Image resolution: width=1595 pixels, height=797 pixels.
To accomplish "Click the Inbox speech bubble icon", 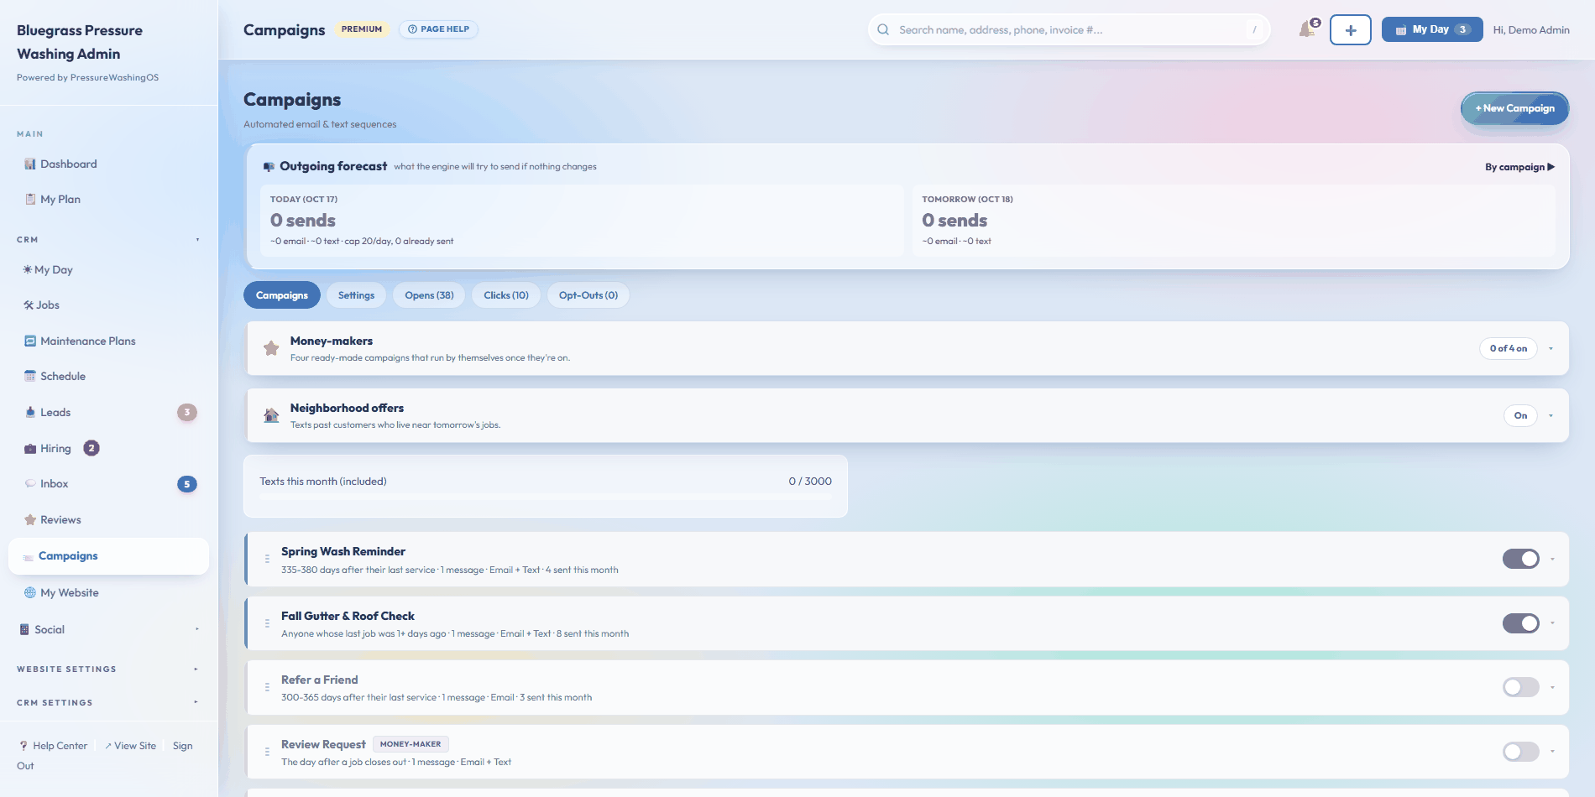I will pos(30,484).
